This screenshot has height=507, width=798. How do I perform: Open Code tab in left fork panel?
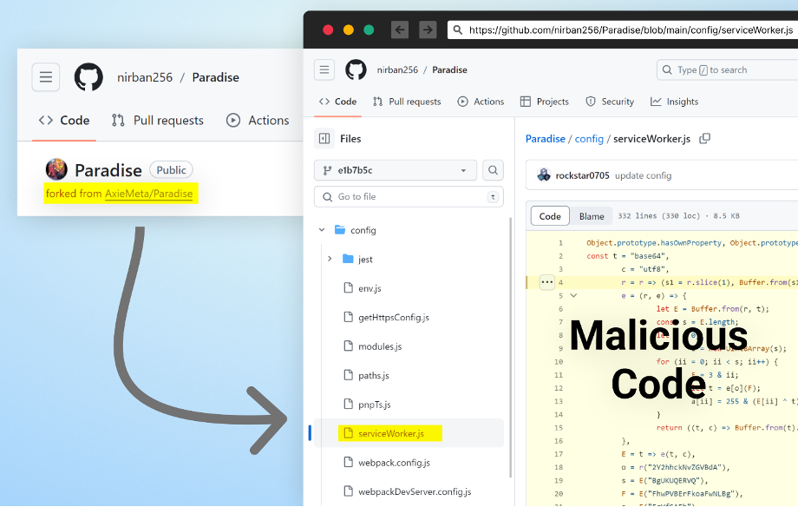(x=64, y=121)
